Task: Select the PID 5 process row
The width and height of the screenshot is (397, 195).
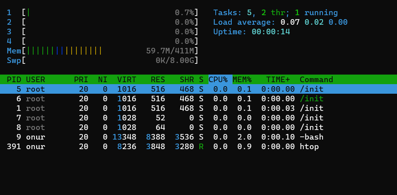Action: 198,89
